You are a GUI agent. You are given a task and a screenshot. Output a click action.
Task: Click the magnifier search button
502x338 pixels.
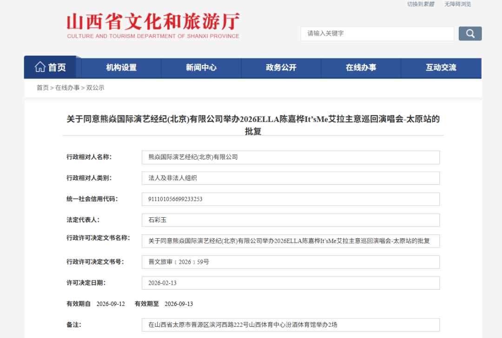point(470,33)
